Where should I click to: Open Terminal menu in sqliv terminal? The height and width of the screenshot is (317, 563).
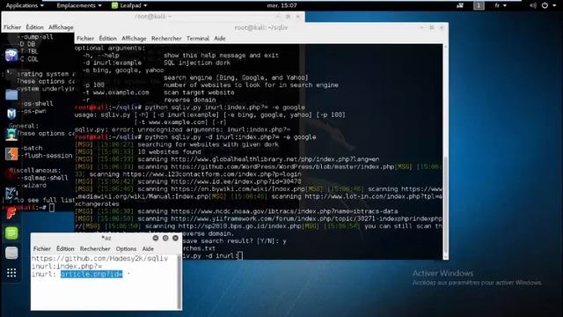[198, 39]
